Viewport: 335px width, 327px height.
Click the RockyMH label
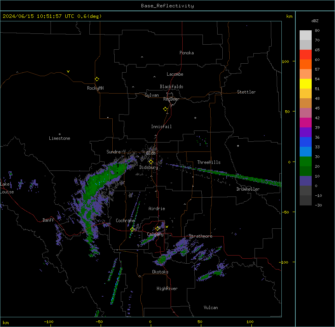(95, 88)
